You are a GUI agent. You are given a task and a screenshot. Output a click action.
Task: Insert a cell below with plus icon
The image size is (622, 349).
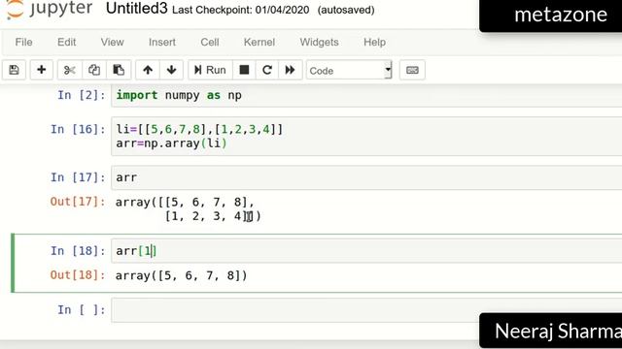click(x=41, y=70)
